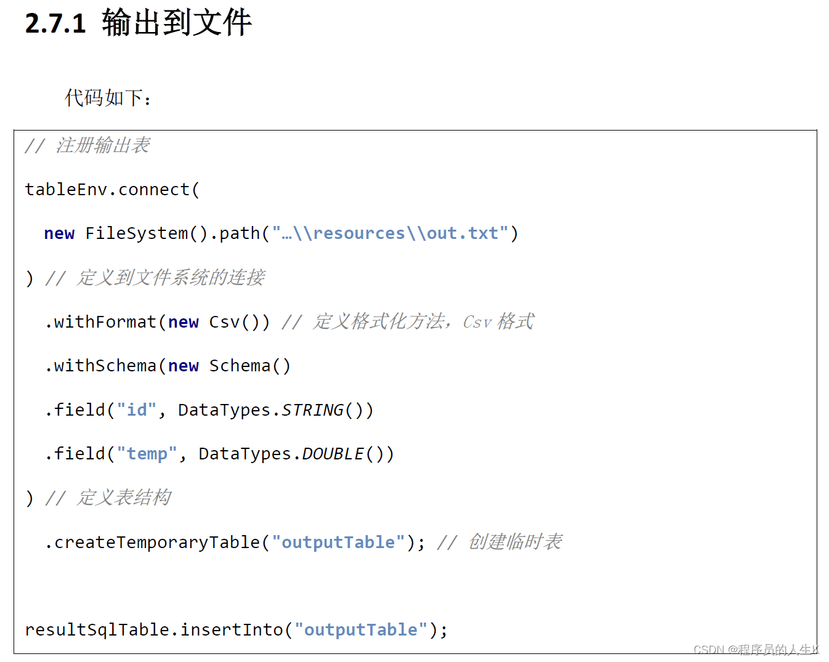The image size is (829, 662).
Task: Click the comment "创建临时表"
Action: (x=515, y=542)
